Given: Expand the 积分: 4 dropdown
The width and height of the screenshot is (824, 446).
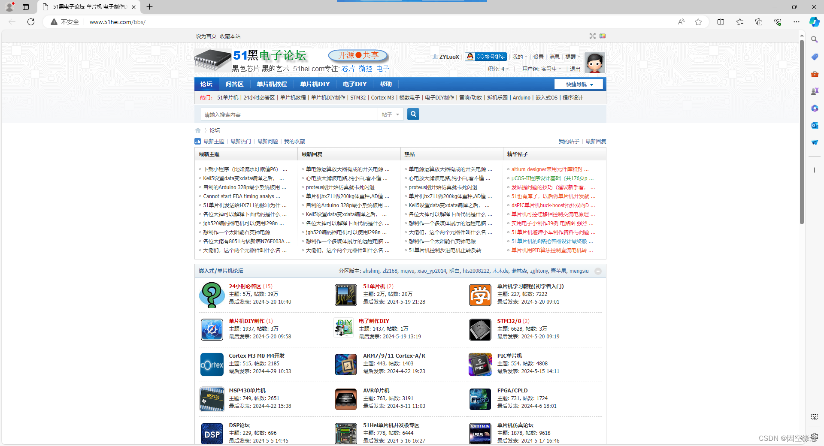Looking at the screenshot, I should point(498,69).
